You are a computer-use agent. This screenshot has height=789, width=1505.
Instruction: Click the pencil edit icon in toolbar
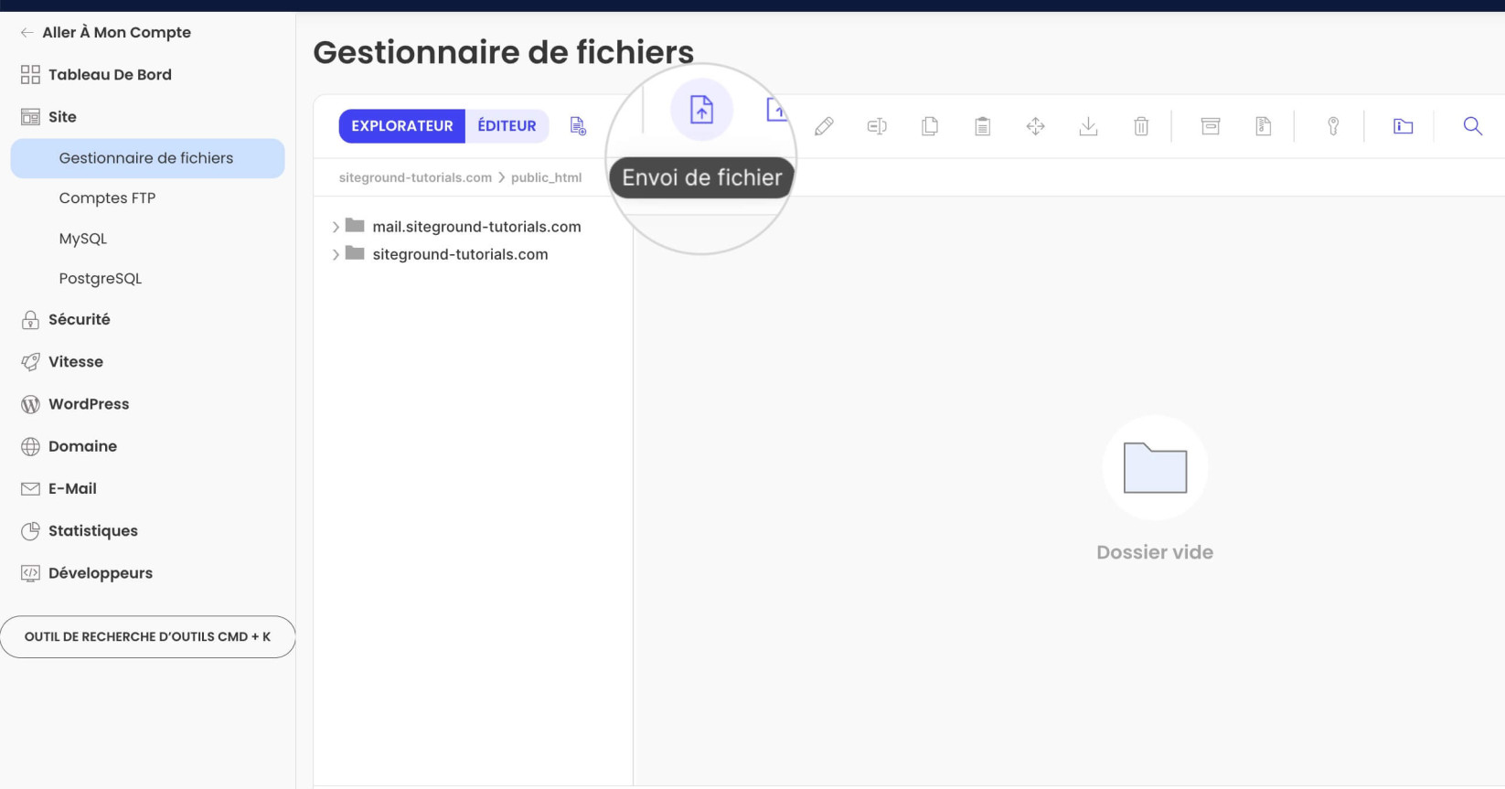(x=824, y=126)
